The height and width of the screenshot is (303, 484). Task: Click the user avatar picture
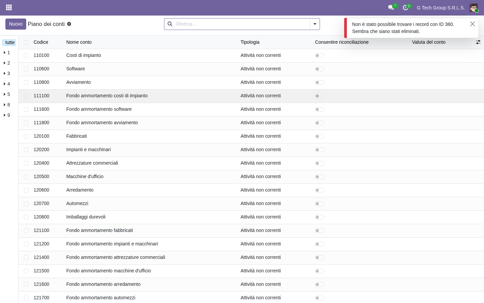point(474,8)
